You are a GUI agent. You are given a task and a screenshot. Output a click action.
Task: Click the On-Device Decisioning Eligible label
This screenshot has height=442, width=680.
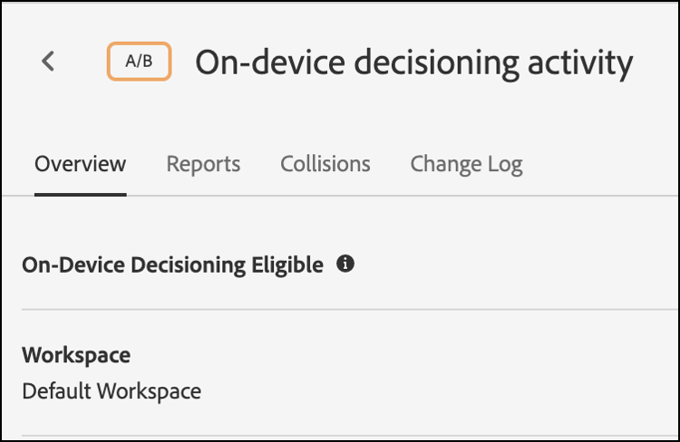pyautogui.click(x=172, y=265)
